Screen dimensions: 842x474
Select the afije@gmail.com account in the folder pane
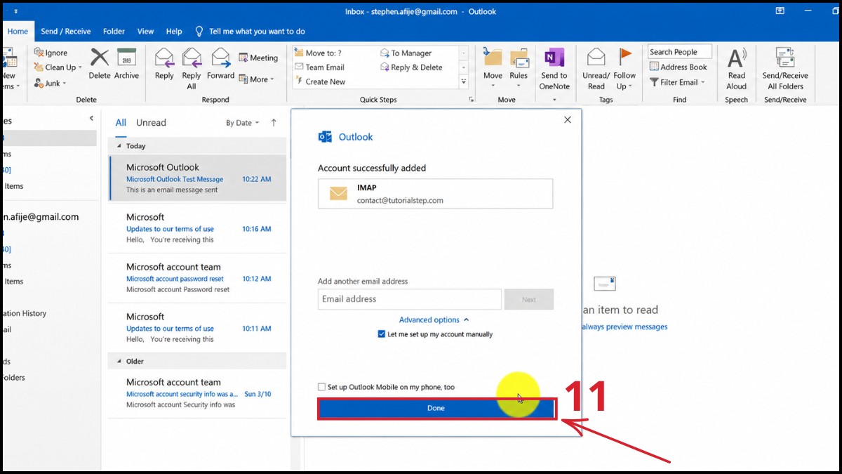click(x=41, y=217)
